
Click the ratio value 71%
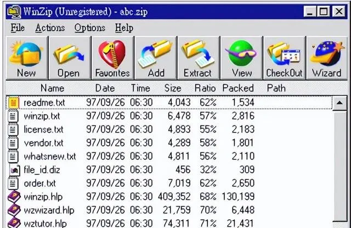[208, 223]
